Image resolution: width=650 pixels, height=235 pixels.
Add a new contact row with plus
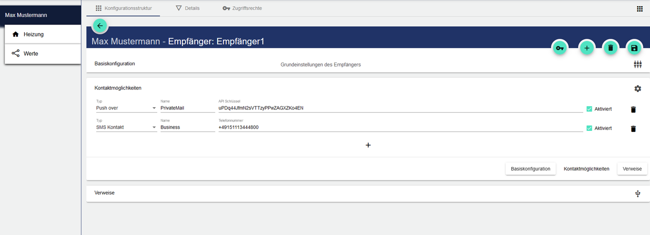[368, 145]
